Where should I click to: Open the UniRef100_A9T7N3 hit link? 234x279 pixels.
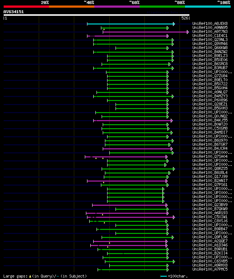tap(210, 32)
